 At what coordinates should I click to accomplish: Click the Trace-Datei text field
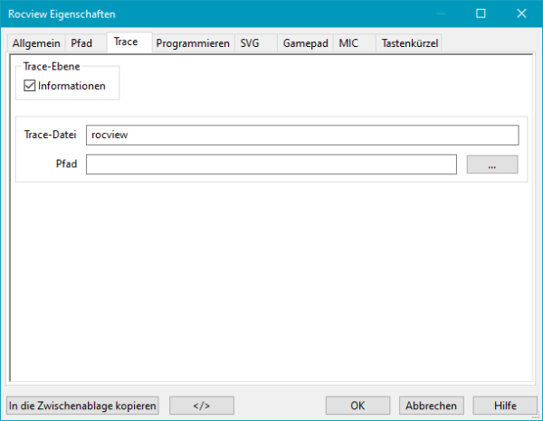(x=301, y=135)
